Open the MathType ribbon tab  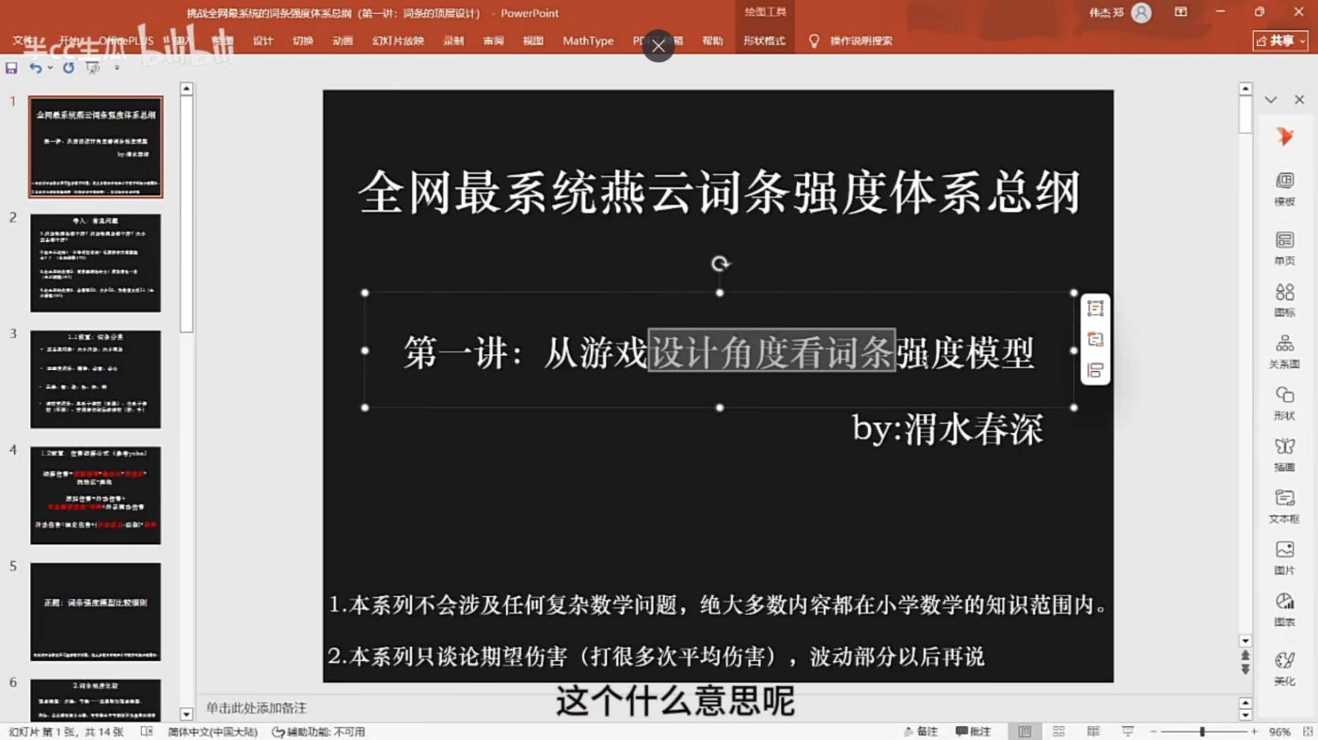pyautogui.click(x=587, y=41)
